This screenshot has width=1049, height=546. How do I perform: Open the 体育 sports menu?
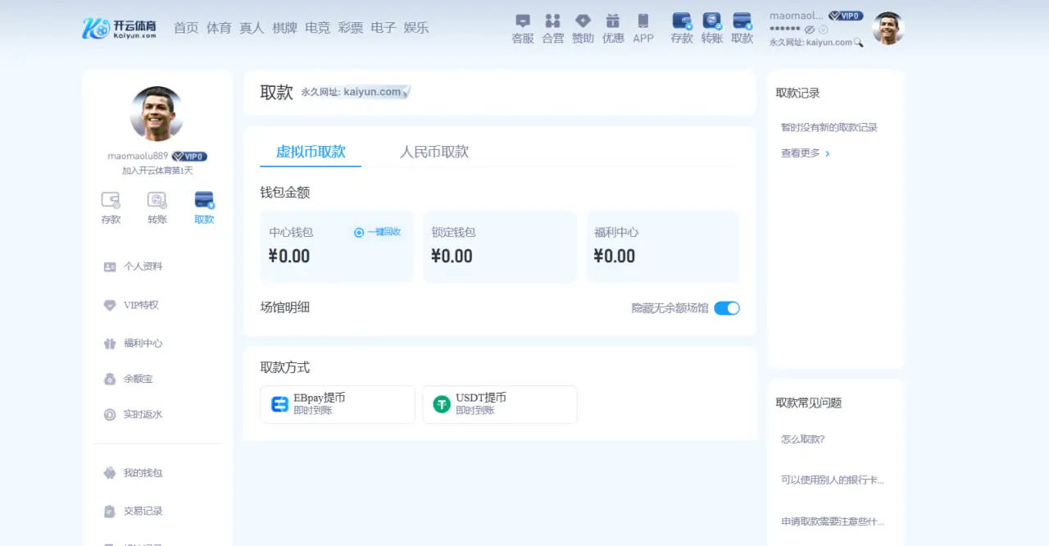click(219, 28)
